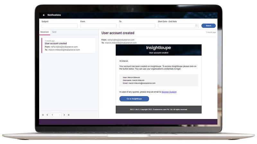The height and width of the screenshot is (144, 257).
Task: Click the Start Date - End Date field
Action: (178, 26)
